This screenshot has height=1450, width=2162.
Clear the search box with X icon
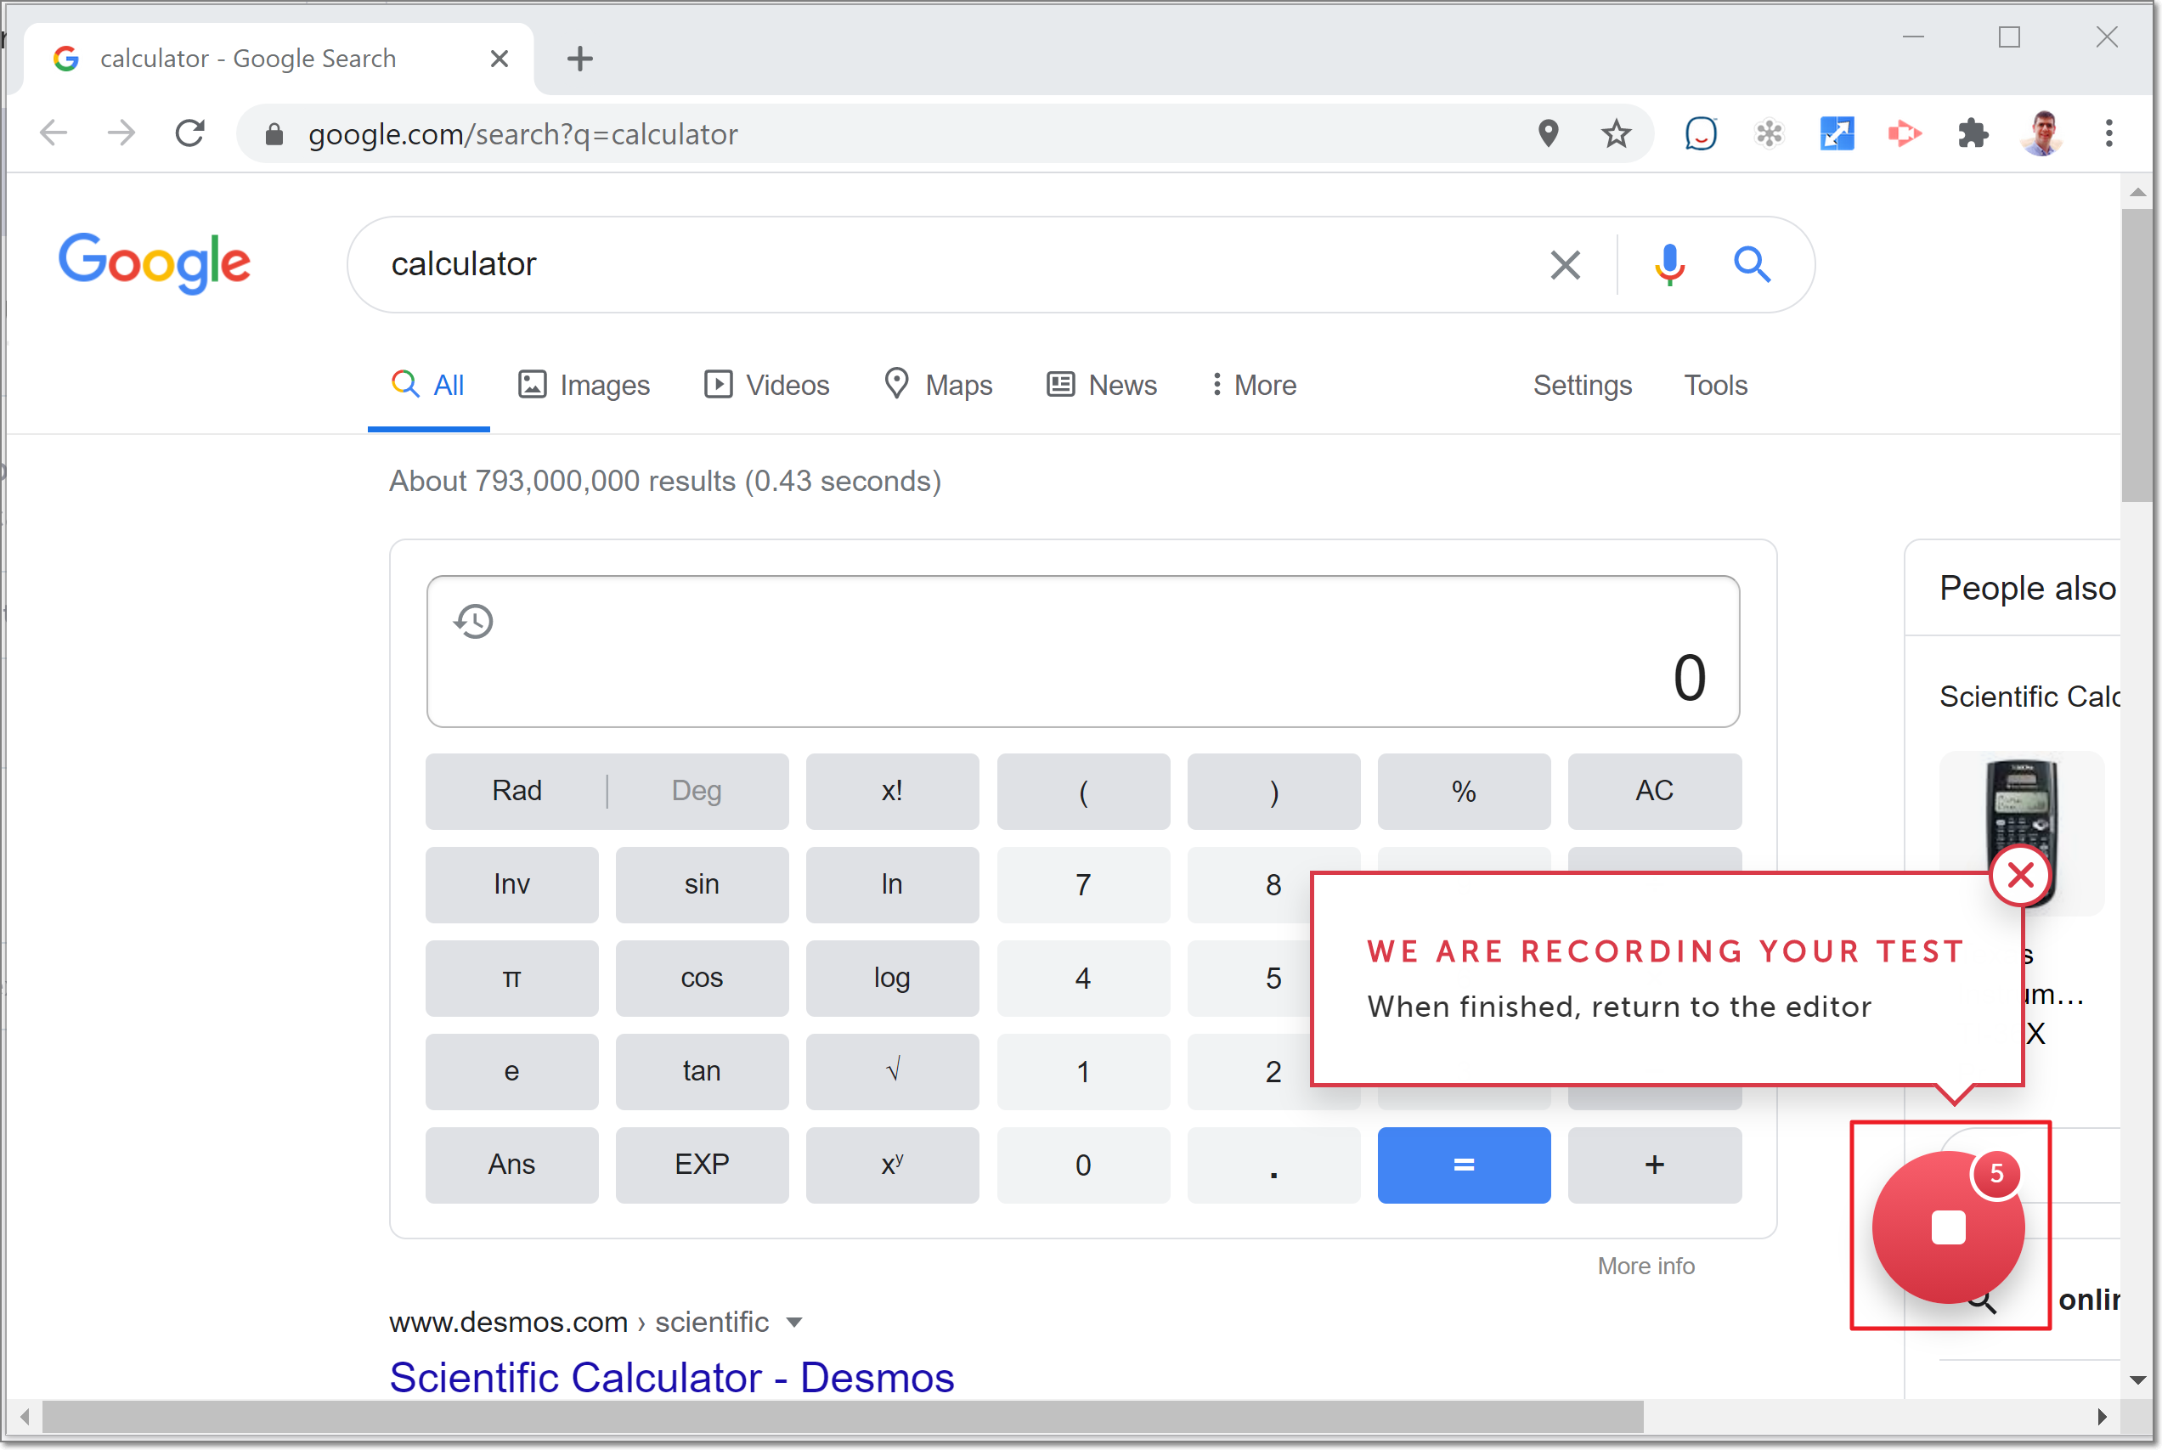[x=1565, y=265]
